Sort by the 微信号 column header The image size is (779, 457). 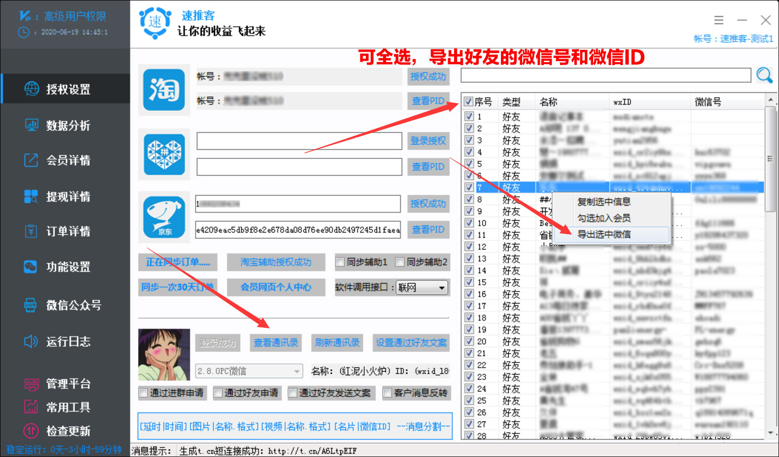pyautogui.click(x=727, y=102)
